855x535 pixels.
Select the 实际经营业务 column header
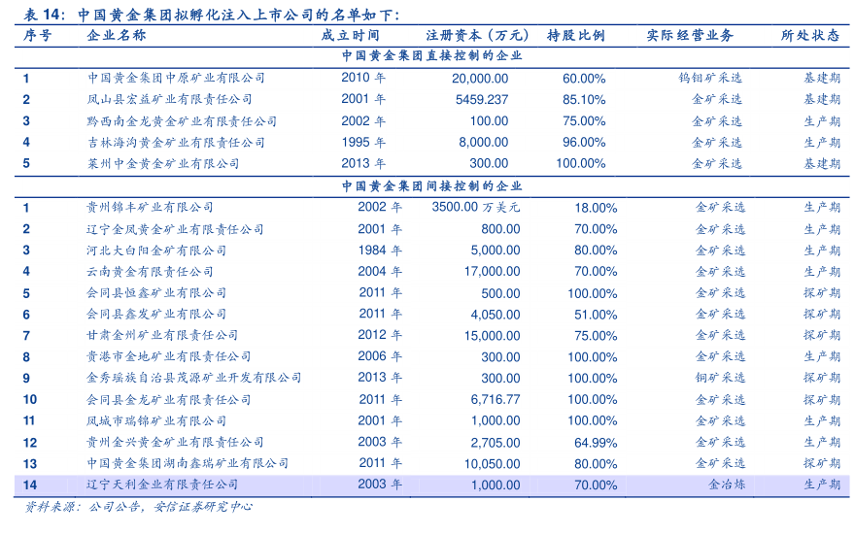tap(690, 35)
